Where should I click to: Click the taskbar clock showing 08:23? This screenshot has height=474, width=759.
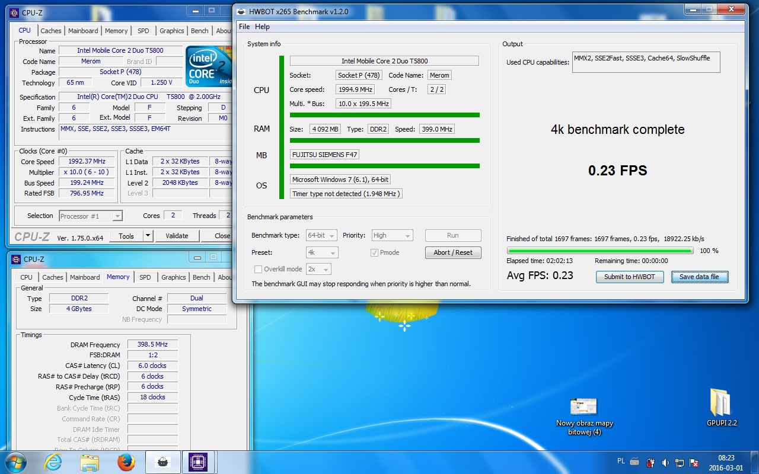pos(726,462)
